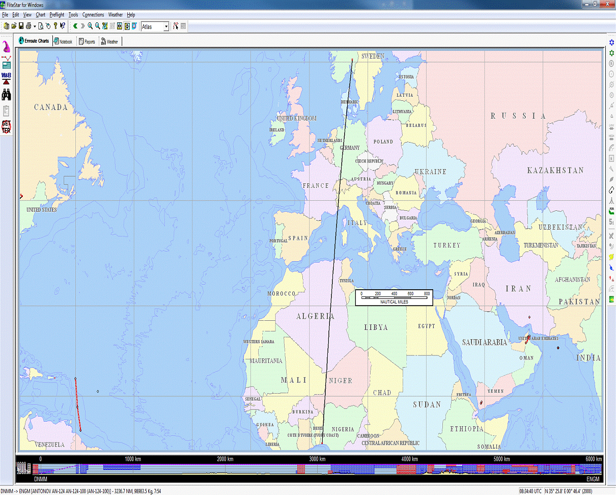The width and height of the screenshot is (616, 495).
Task: Switch to the Reports tab
Action: (87, 42)
